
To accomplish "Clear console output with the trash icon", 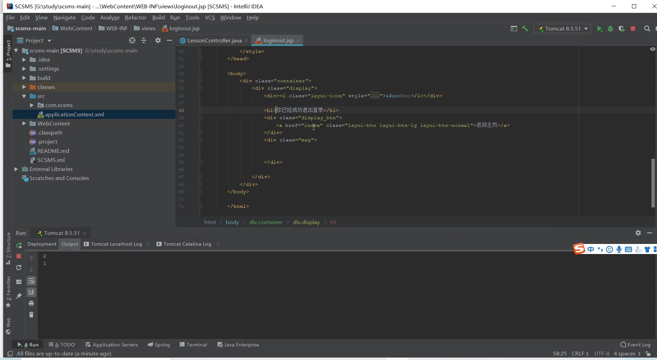I will coord(31,315).
